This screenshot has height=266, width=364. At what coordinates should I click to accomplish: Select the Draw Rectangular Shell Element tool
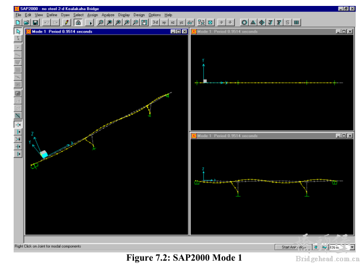tap(18, 69)
